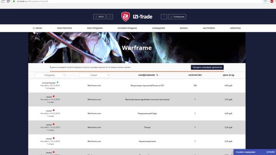Sort by the ЦЕНА ЗА ЕД. column header

point(229,75)
